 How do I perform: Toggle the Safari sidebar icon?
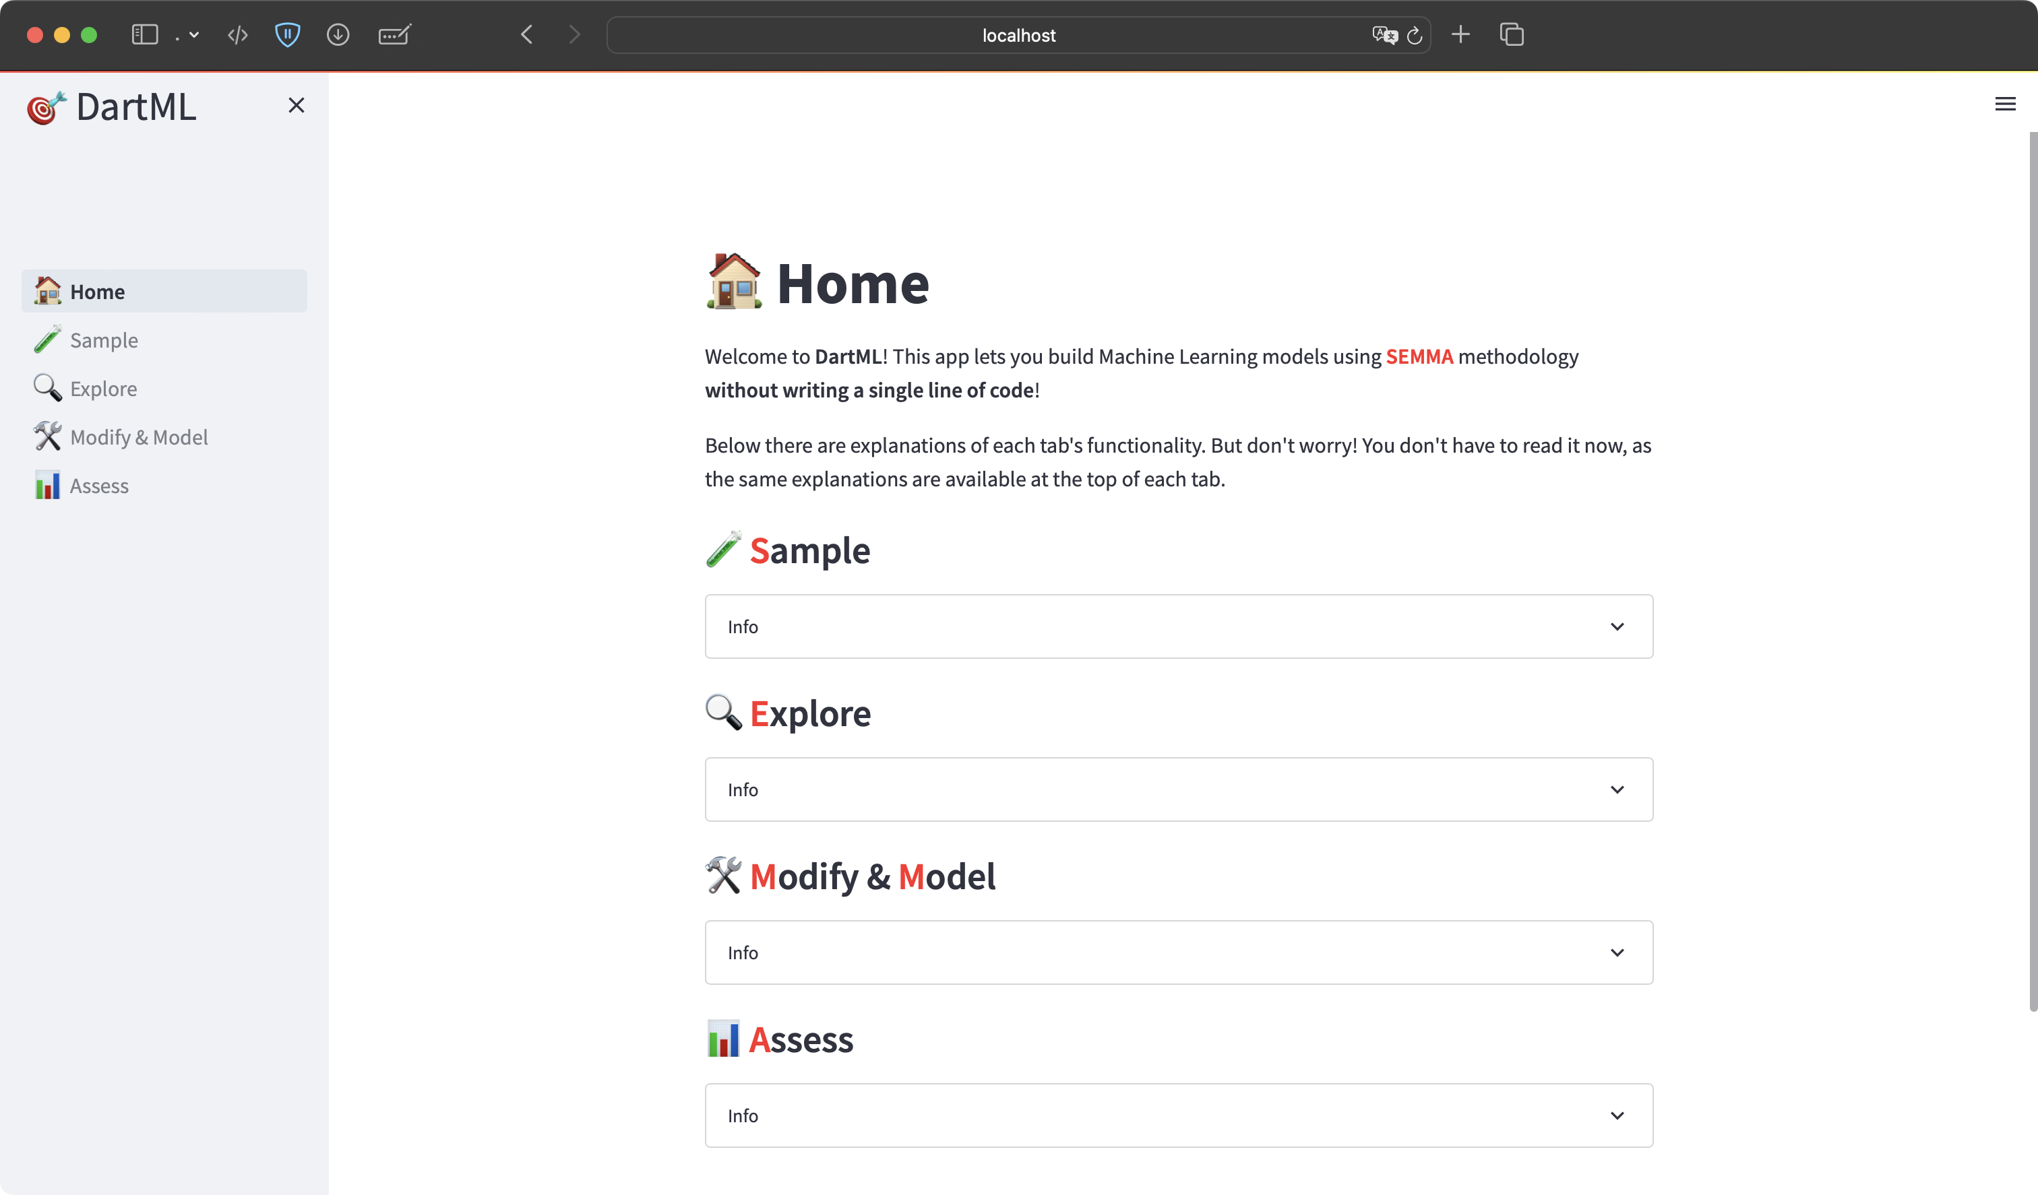[145, 35]
